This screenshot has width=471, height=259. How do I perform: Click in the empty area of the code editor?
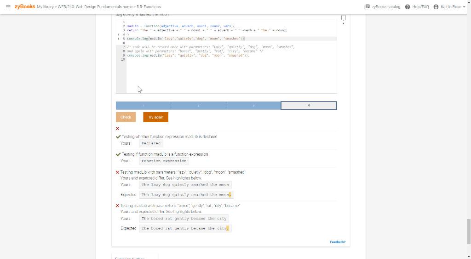point(231,76)
